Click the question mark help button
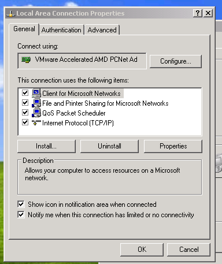222x264 pixels. pos(198,13)
